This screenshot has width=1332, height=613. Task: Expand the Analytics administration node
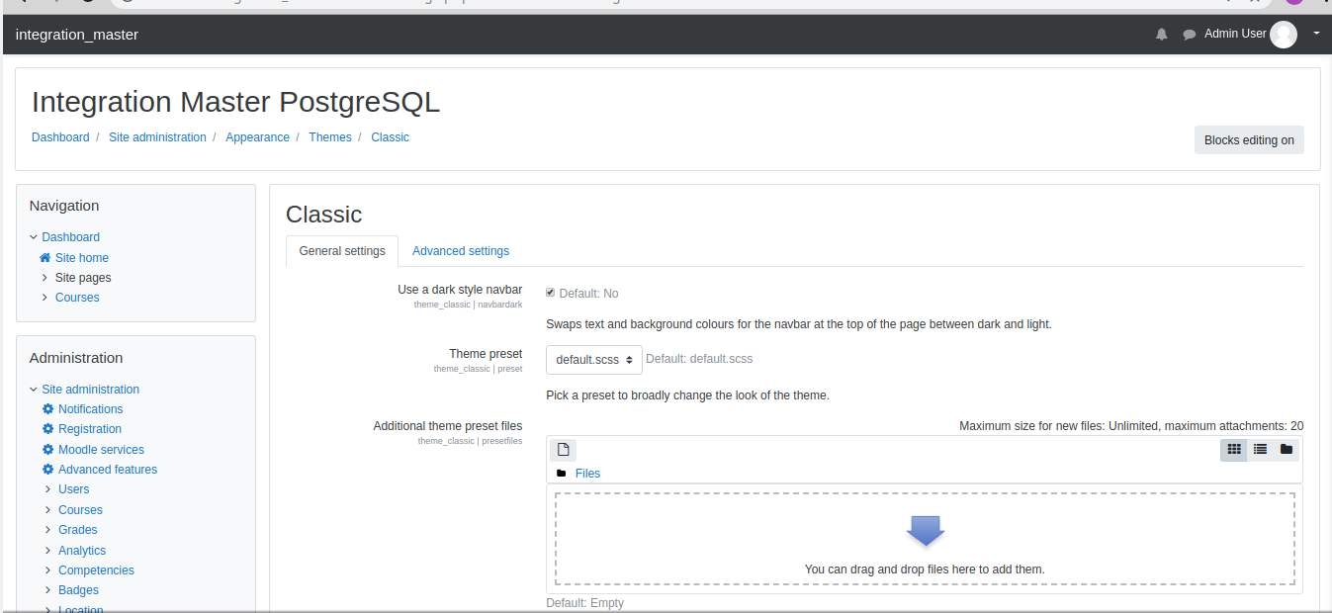point(48,551)
